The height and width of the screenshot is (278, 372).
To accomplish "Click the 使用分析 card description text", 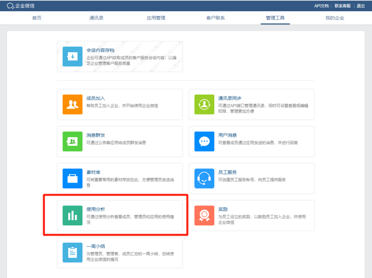I will click(x=130, y=220).
